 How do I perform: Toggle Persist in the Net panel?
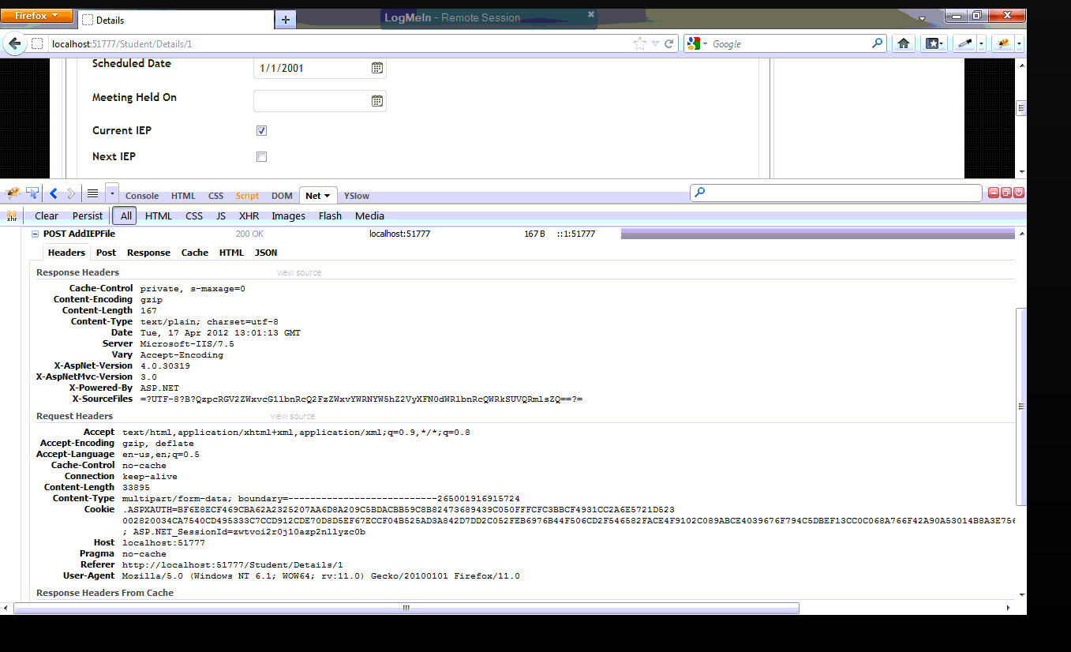pyautogui.click(x=88, y=215)
